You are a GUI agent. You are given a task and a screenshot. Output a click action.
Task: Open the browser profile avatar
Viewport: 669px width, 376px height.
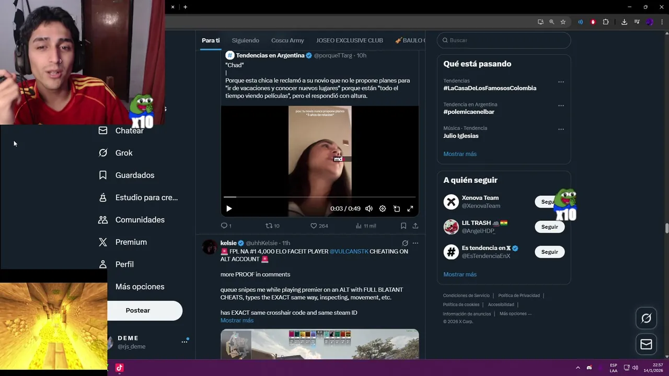tap(650, 22)
